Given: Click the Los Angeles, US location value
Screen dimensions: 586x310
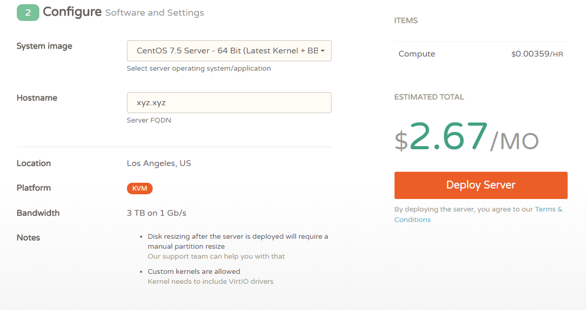Looking at the screenshot, I should point(159,163).
